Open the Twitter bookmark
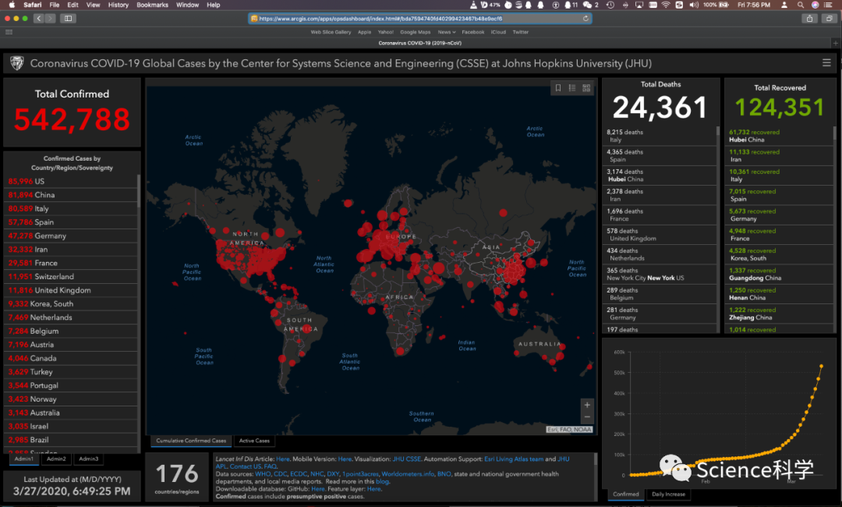 [x=520, y=32]
